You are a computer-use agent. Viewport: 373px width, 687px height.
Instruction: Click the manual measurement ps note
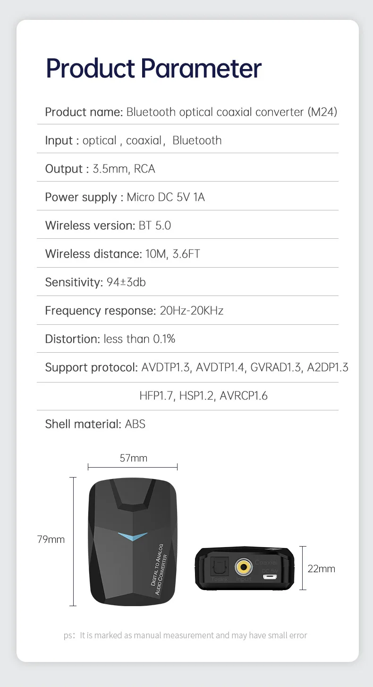tap(186, 635)
